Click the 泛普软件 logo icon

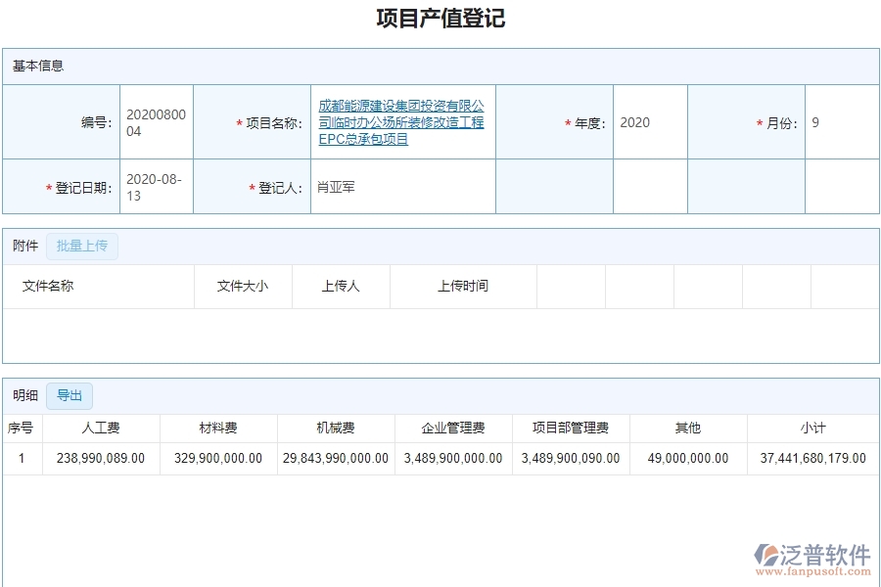pos(768,553)
